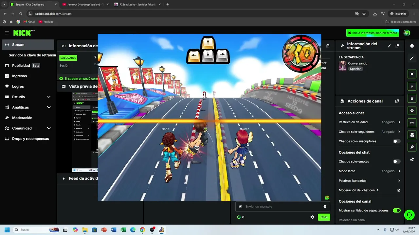
Task: Pop out the Información del stream panel
Action: point(397,46)
